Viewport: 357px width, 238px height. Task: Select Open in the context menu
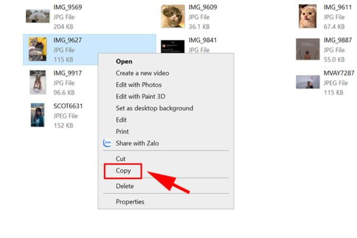(124, 61)
